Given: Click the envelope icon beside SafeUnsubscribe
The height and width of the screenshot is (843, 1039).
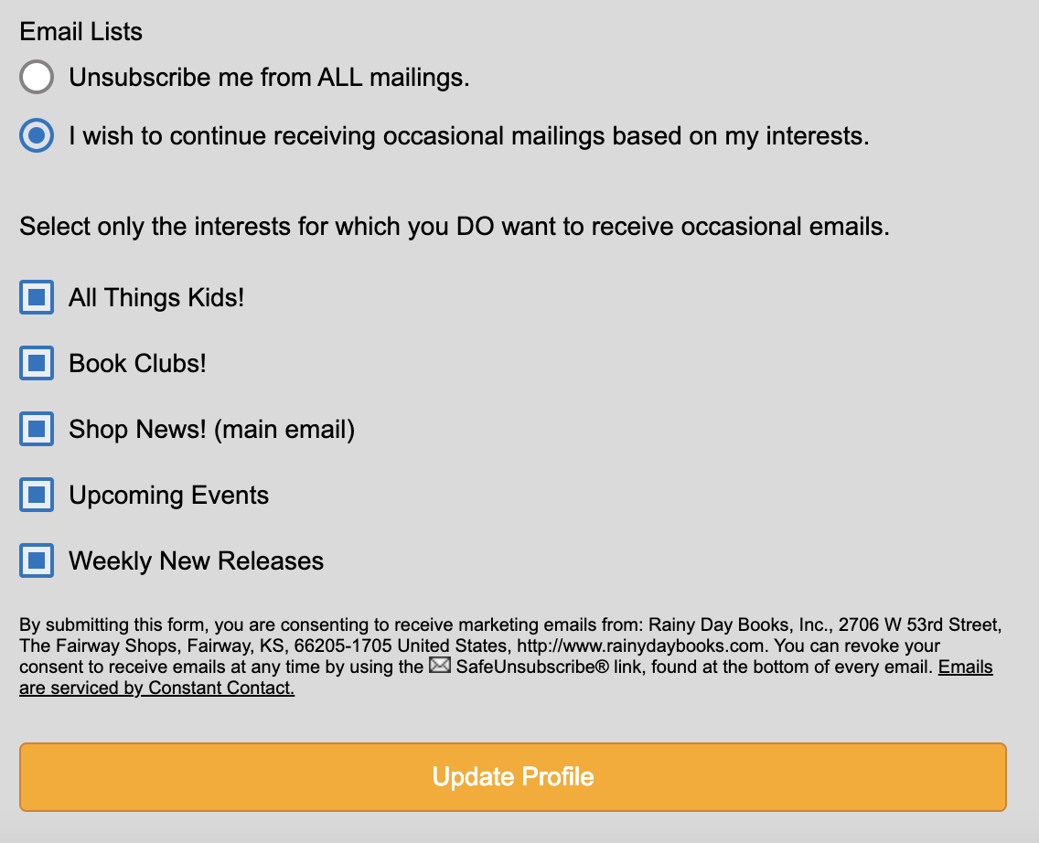Looking at the screenshot, I should click(x=440, y=667).
